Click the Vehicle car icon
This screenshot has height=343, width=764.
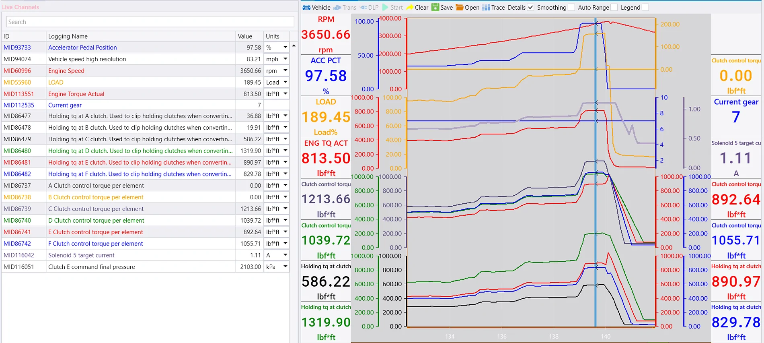point(306,7)
